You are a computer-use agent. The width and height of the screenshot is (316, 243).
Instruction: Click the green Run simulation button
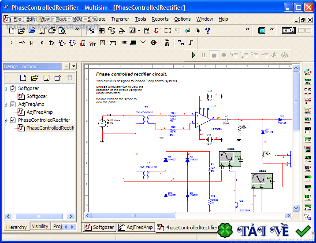(x=193, y=55)
